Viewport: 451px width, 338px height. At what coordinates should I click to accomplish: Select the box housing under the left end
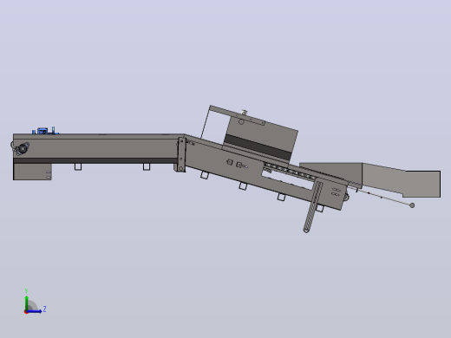point(32,172)
